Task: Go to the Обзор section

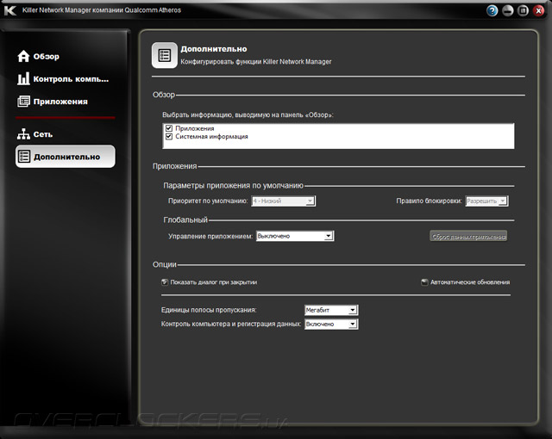Action: [39, 56]
